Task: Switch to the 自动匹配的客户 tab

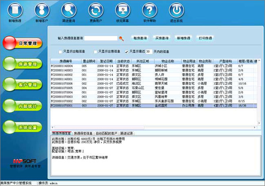Action: (106, 133)
